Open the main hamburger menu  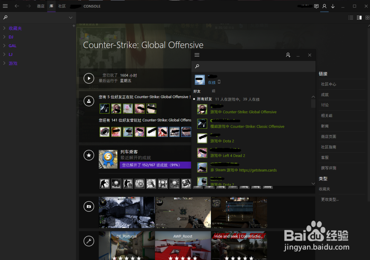(5, 6)
